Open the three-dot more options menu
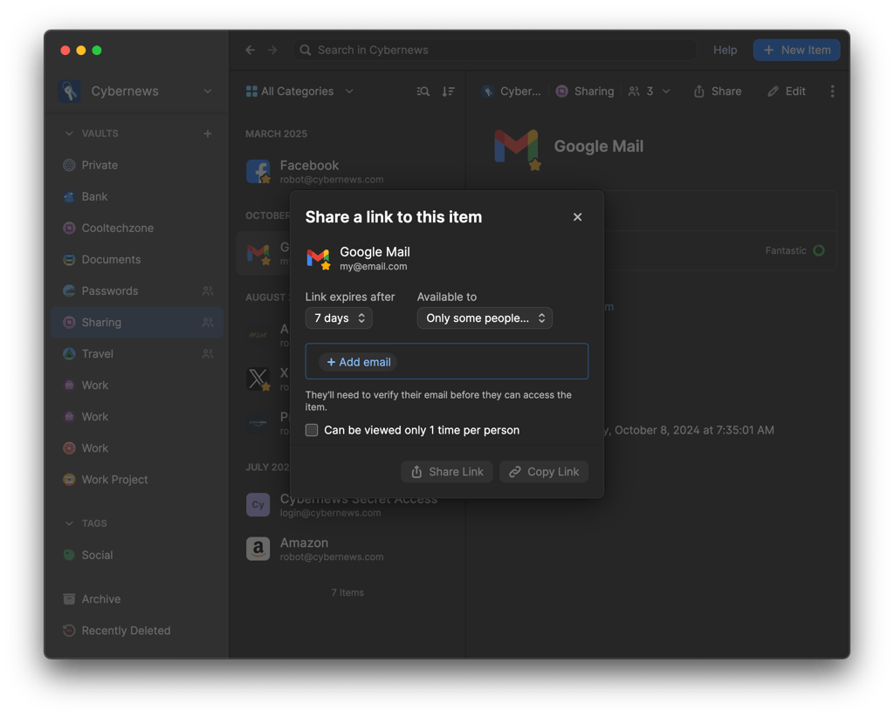 click(832, 91)
